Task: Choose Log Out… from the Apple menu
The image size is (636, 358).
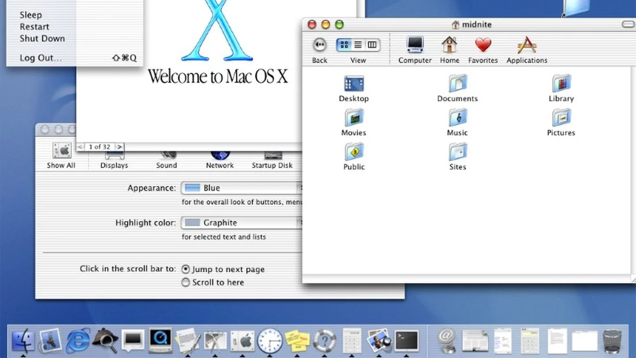Action: coord(41,58)
